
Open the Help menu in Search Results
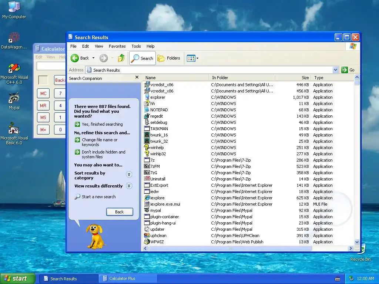(150, 46)
